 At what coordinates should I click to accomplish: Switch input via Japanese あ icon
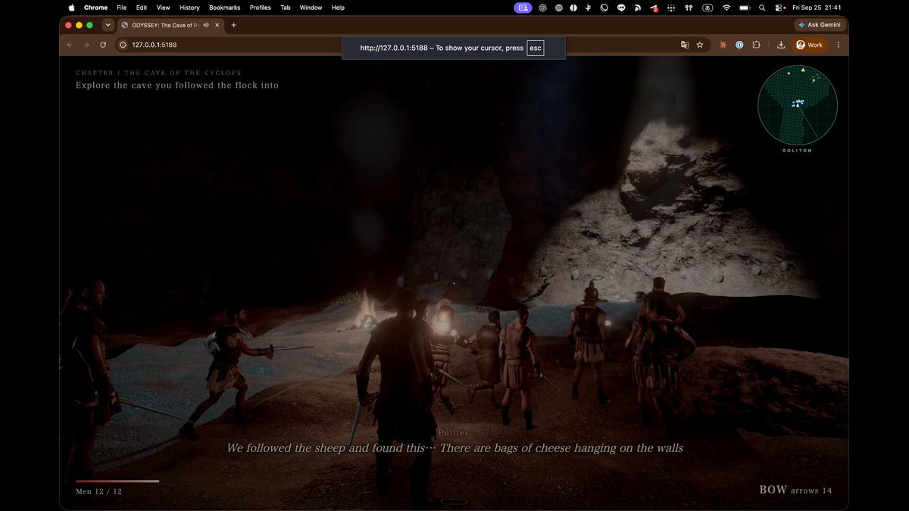pos(708,8)
